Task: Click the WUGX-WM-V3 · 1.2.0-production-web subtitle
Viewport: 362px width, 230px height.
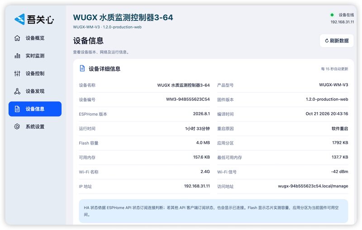Action: (x=107, y=27)
